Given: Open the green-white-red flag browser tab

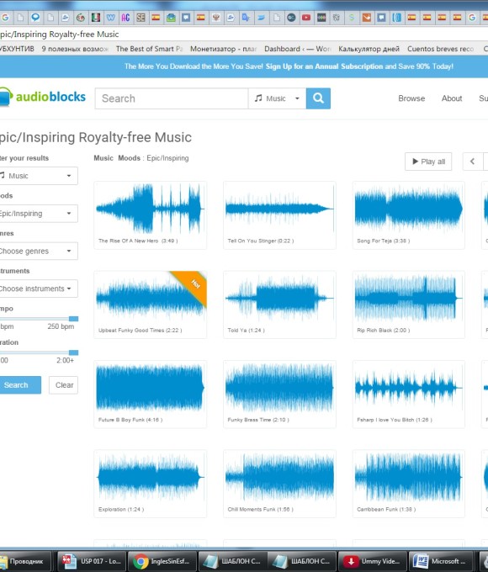Looking at the screenshot, I should [x=96, y=17].
